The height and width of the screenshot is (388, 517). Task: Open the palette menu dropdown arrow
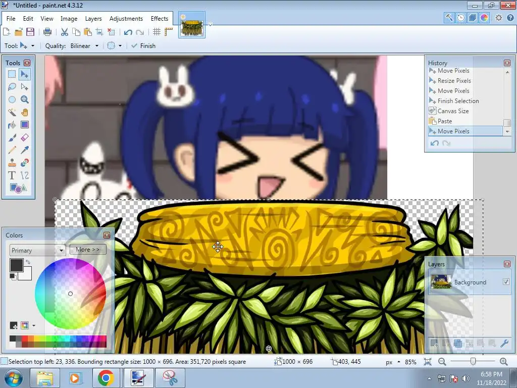[34, 326]
